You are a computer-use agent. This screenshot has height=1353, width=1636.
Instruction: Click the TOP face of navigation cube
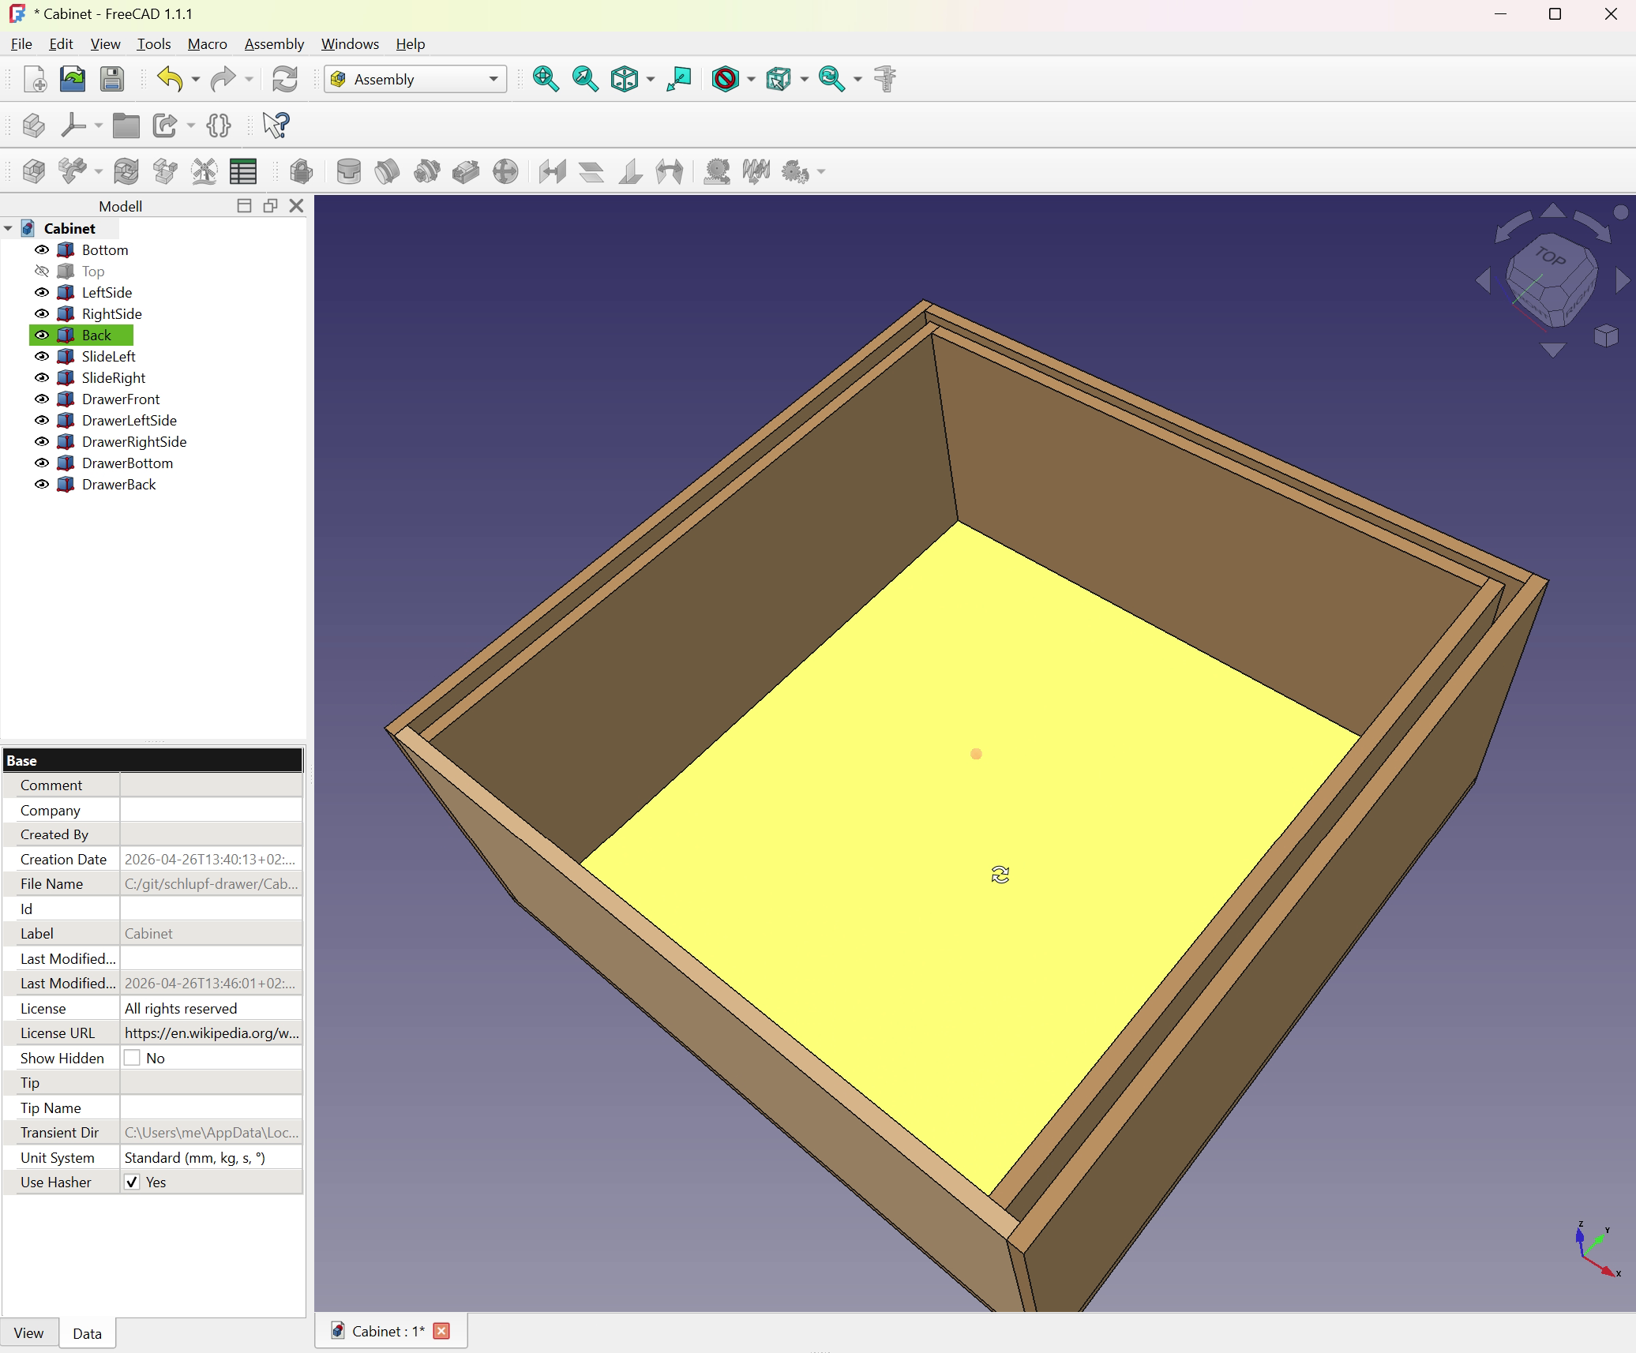(1550, 257)
